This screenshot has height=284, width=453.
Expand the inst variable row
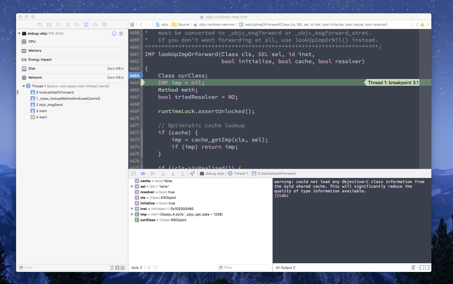coord(132,209)
